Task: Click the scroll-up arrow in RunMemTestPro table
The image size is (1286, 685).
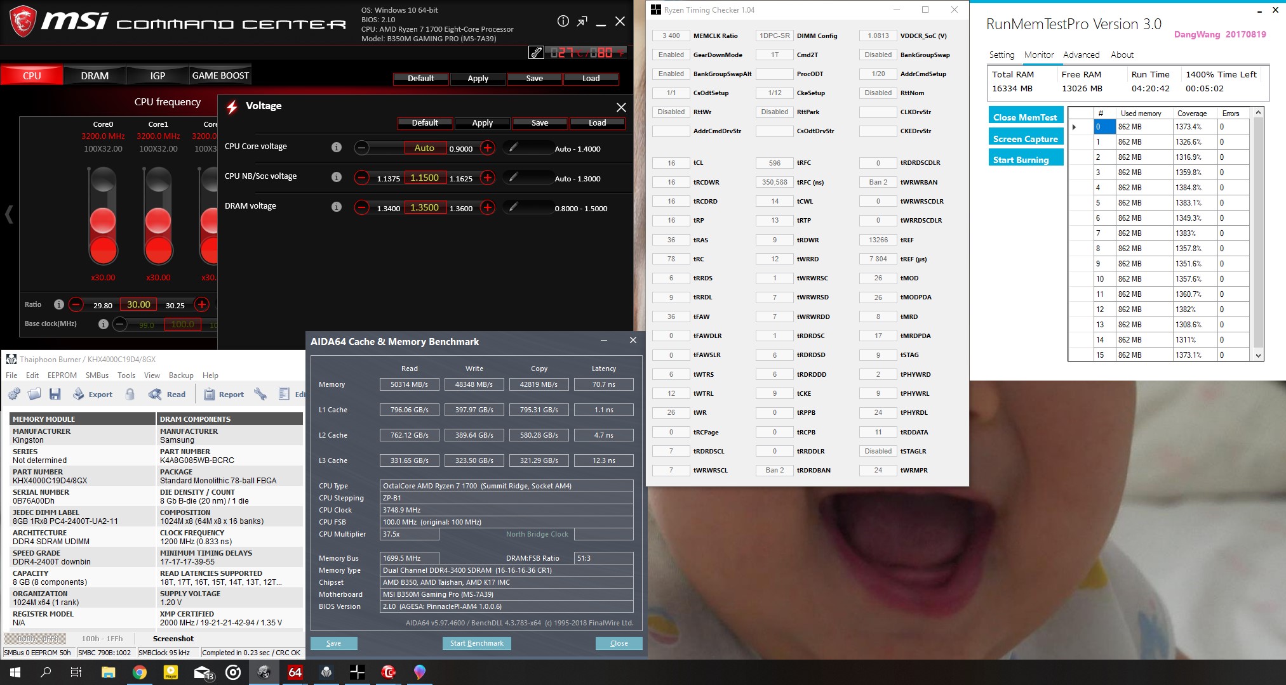Action: pyautogui.click(x=1258, y=113)
